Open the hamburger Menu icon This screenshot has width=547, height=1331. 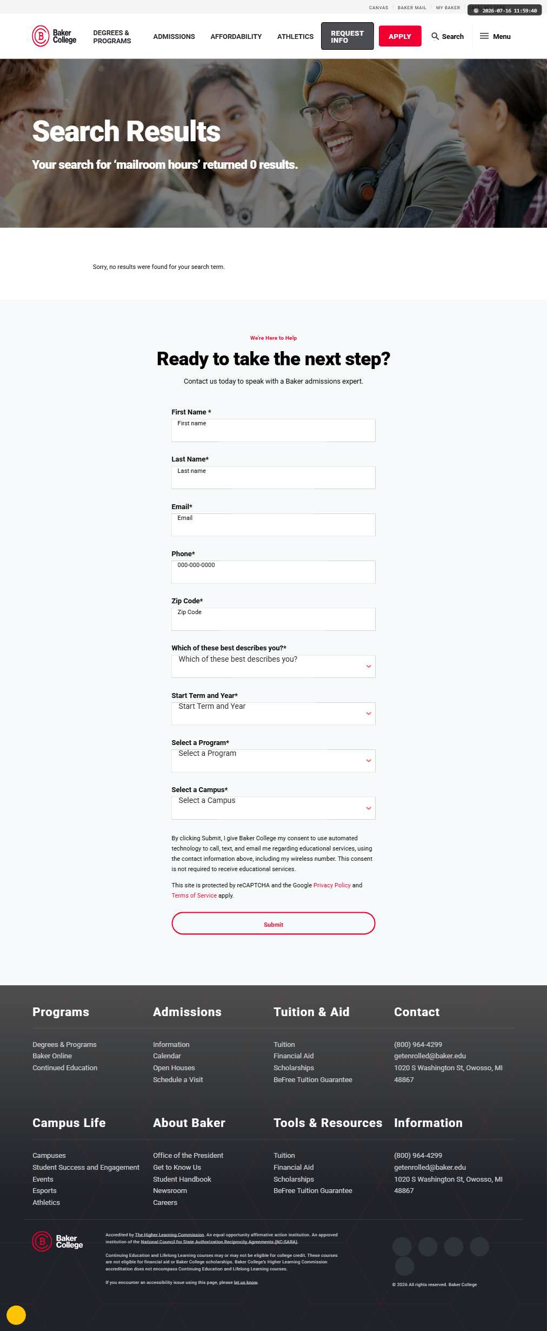tap(484, 36)
